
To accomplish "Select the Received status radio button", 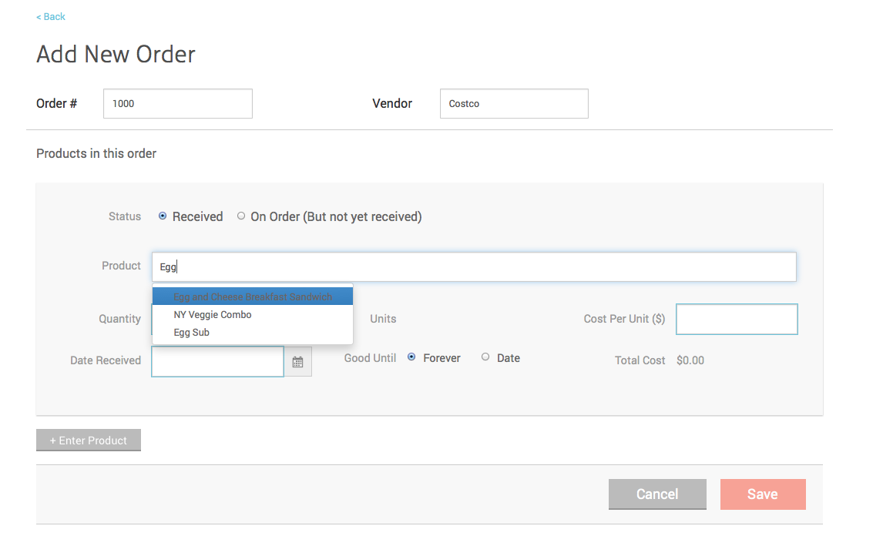I will click(x=163, y=216).
